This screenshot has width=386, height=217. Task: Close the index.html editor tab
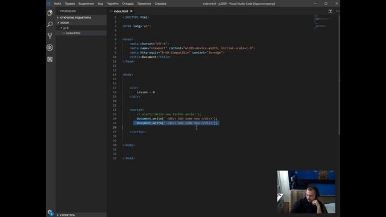click(131, 11)
